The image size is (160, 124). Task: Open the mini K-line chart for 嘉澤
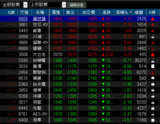[11, 66]
